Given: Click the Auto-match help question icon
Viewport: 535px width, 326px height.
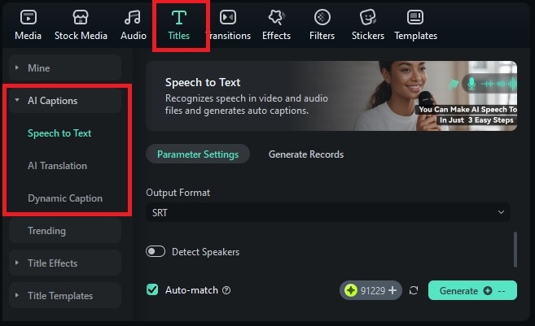Looking at the screenshot, I should [226, 290].
